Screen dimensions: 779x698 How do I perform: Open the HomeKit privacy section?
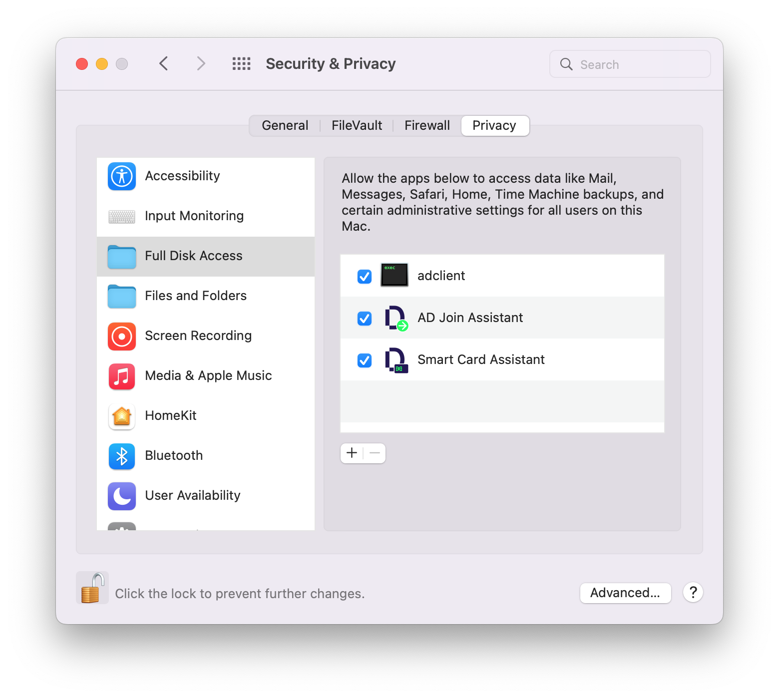click(x=171, y=416)
